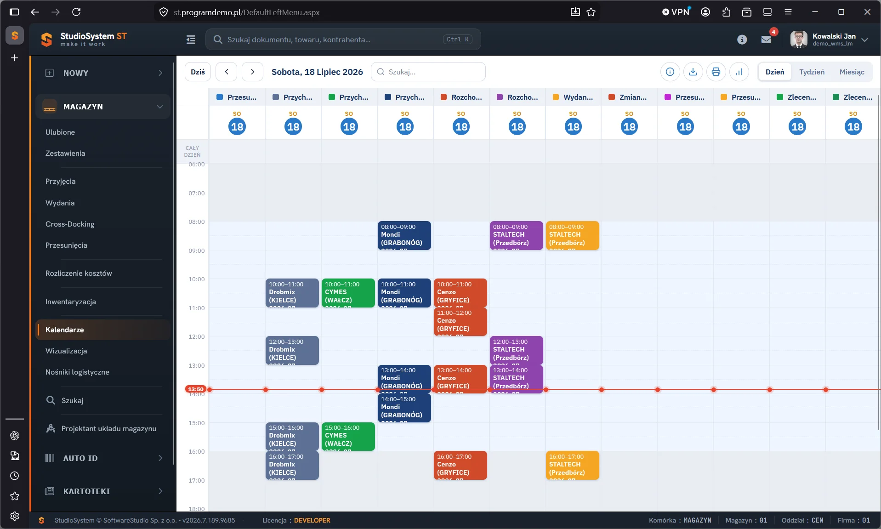Viewport: 881px width, 529px height.
Task: Open the favorites star icon in left rail
Action: (x=15, y=496)
